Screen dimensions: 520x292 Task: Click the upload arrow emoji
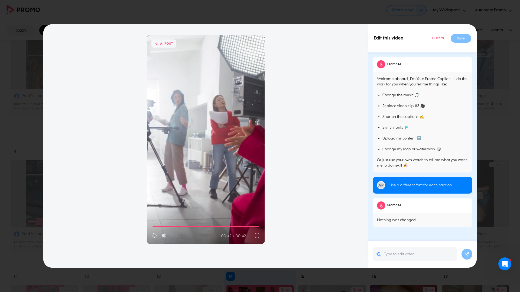[419, 138]
